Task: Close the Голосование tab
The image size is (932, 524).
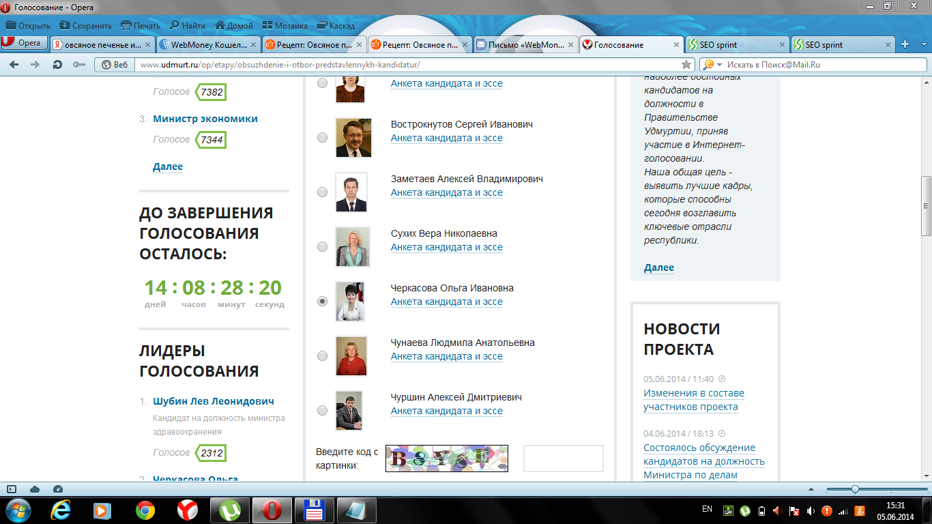Action: (x=676, y=45)
